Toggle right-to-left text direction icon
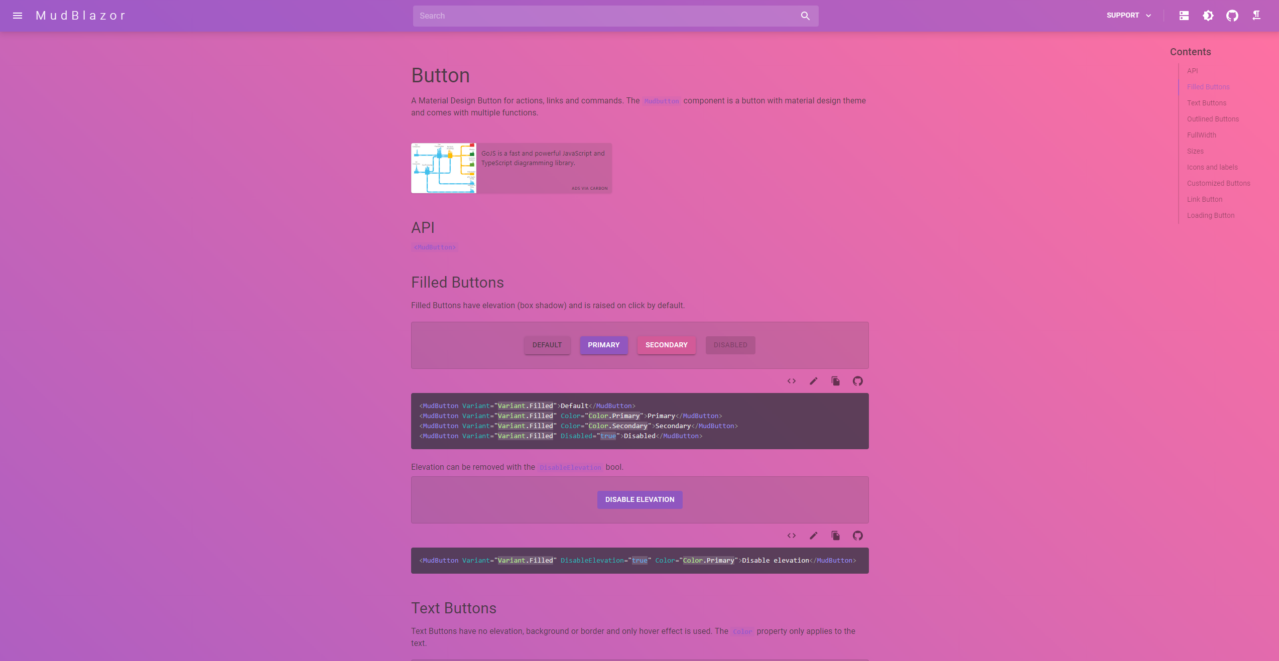 pos(1257,16)
